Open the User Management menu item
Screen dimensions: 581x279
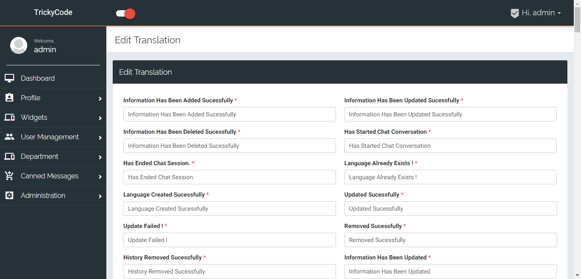click(50, 137)
